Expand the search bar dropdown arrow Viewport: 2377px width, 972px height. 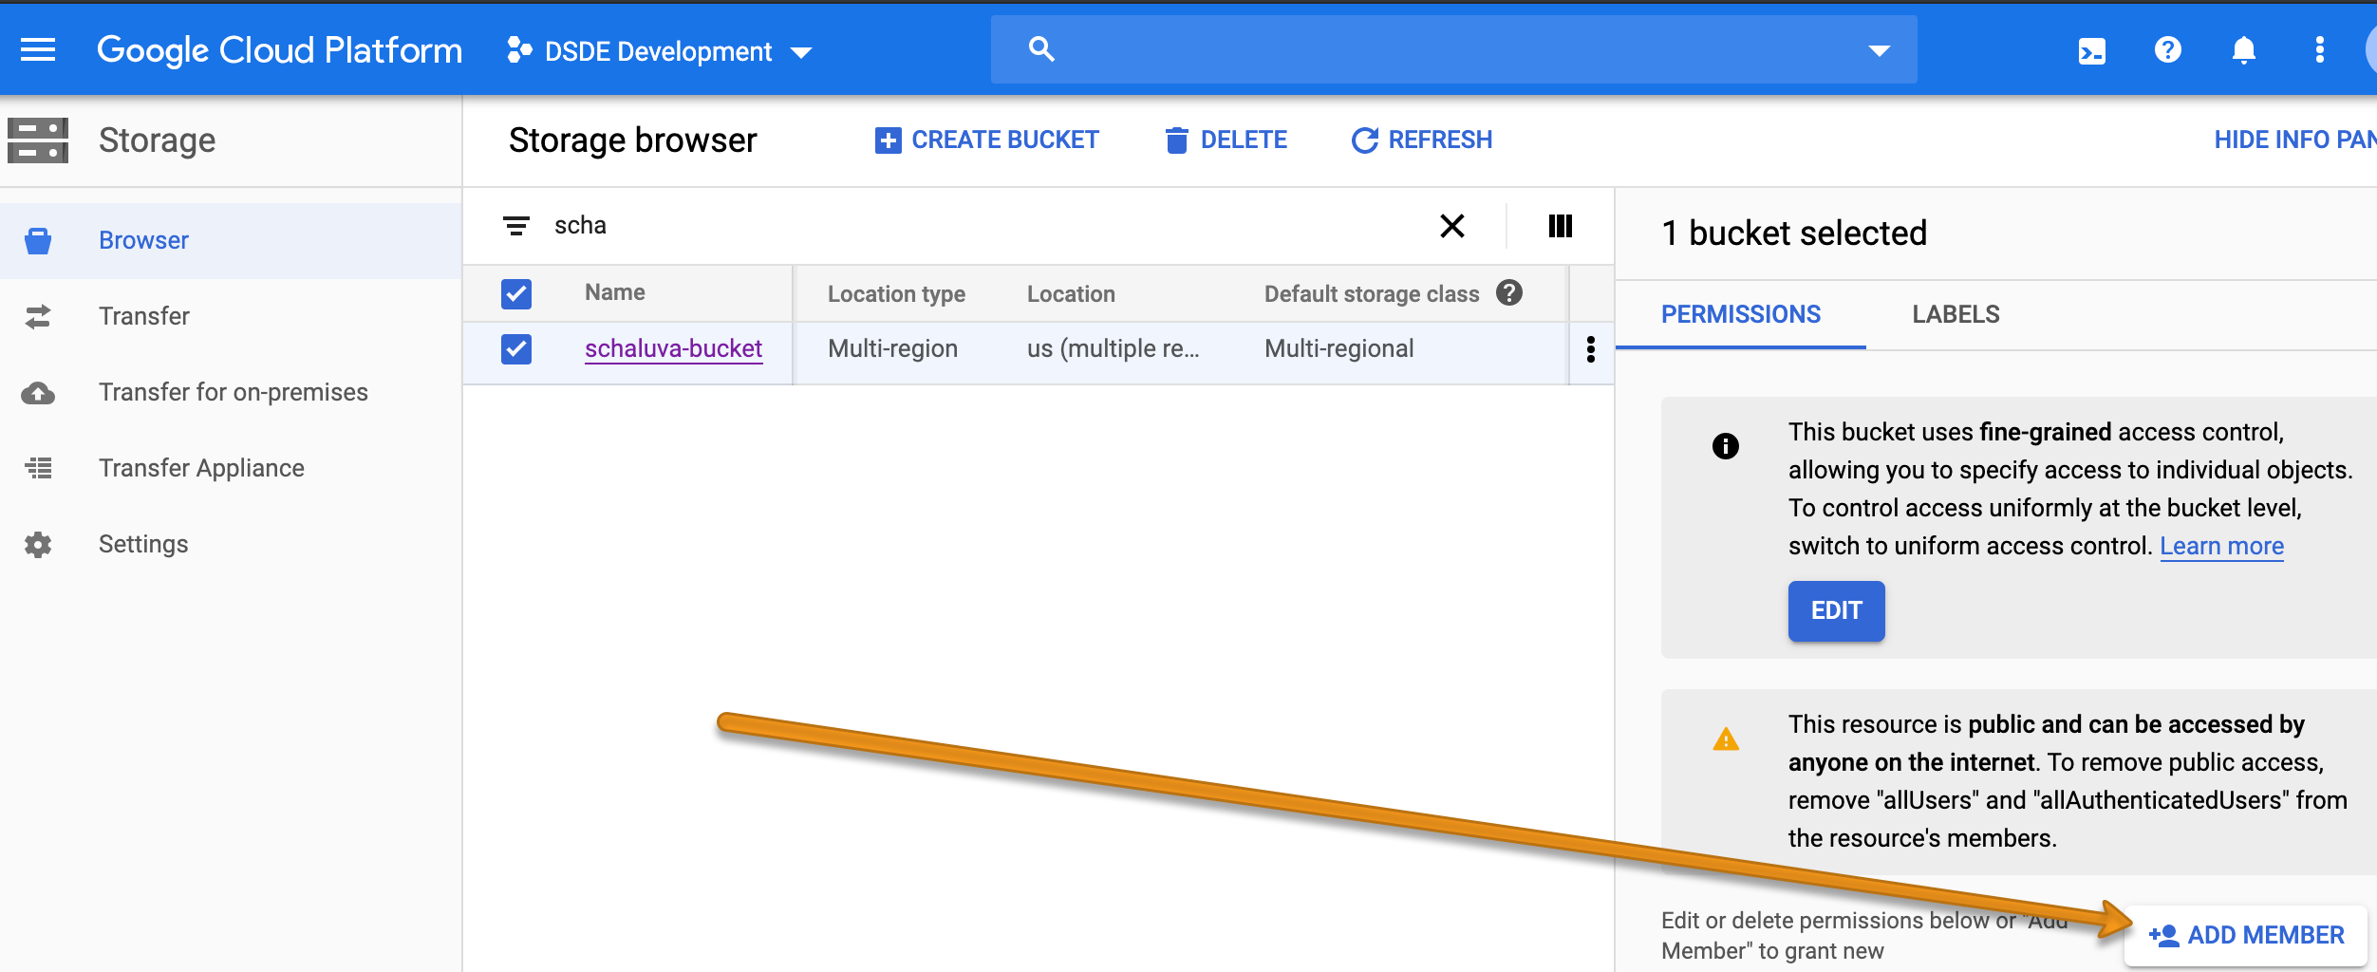click(1879, 50)
